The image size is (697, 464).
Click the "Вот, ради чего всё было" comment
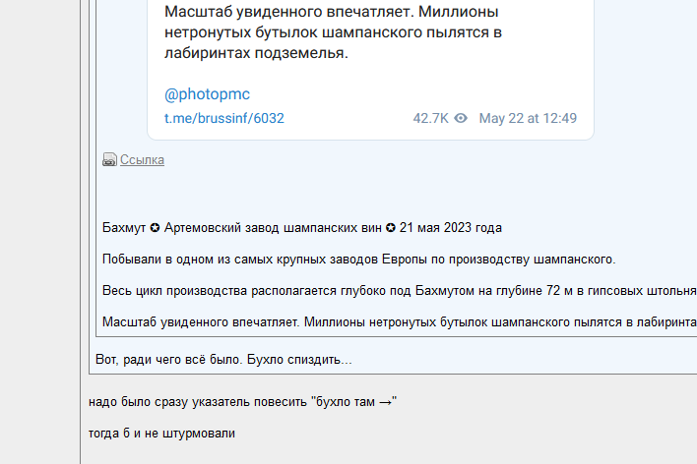223,359
